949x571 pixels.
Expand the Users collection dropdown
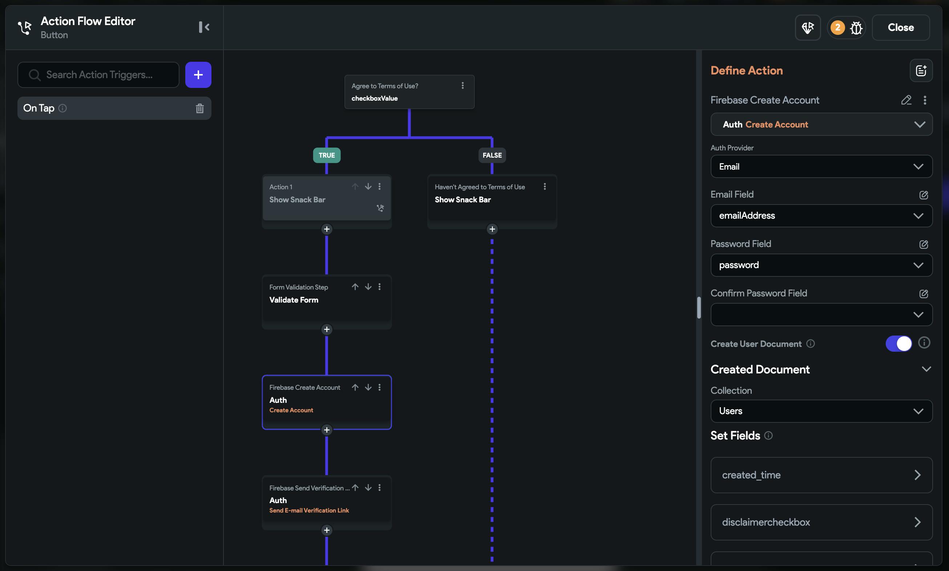click(x=821, y=411)
